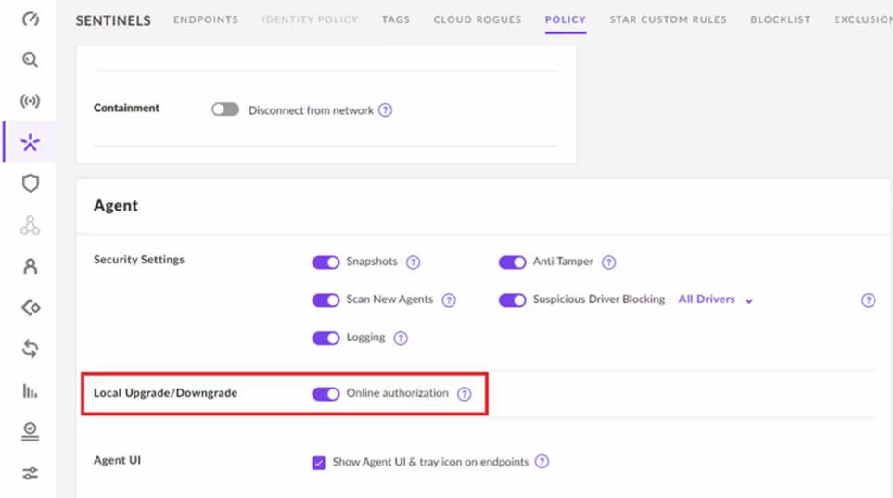The image size is (893, 498).
Task: Disable Suspicious Driver Blocking toggle
Action: pos(513,300)
